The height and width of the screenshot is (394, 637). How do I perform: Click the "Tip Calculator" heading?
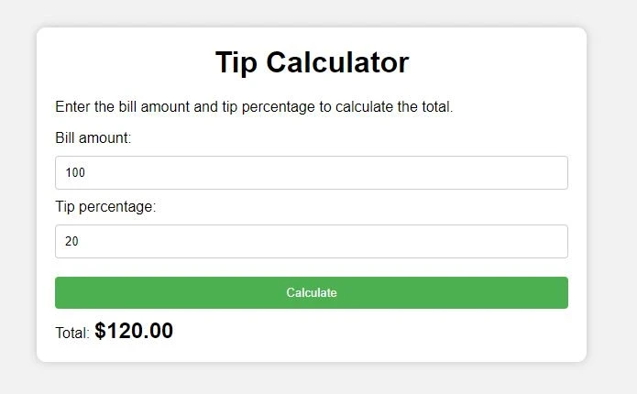[312, 62]
